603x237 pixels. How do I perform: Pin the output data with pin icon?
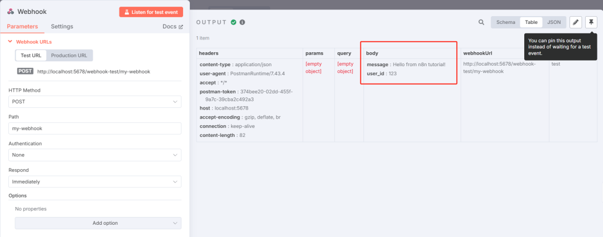591,22
